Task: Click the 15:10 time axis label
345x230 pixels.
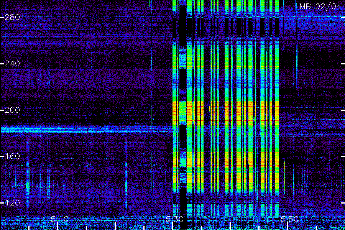Action: pyautogui.click(x=58, y=219)
